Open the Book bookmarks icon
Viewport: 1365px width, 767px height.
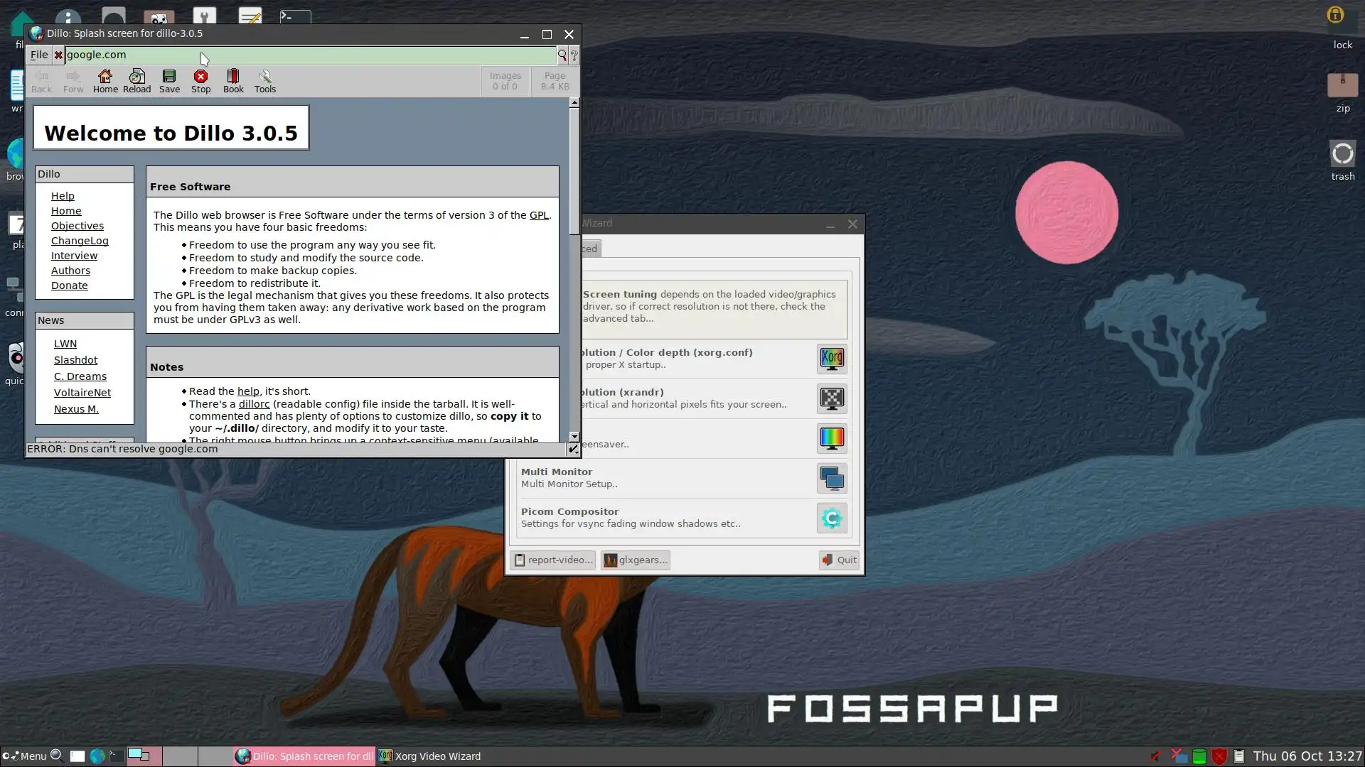232,80
